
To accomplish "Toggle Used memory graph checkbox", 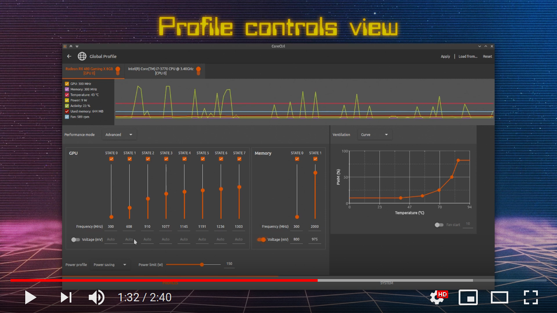I will click(x=67, y=111).
